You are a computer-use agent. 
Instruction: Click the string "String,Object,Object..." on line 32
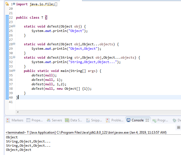click(93, 62)
